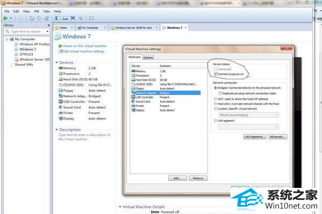The height and width of the screenshot is (214, 322).
Task: Select Display in the hardware list
Action: coord(166,110)
